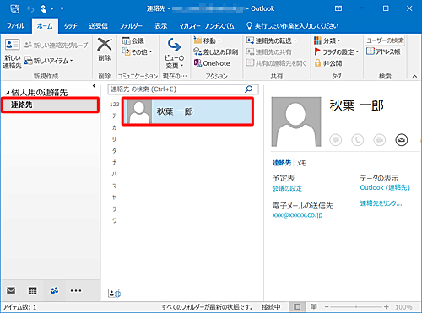Jump to index サ
The width and height of the screenshot is (422, 313).
pos(114,139)
